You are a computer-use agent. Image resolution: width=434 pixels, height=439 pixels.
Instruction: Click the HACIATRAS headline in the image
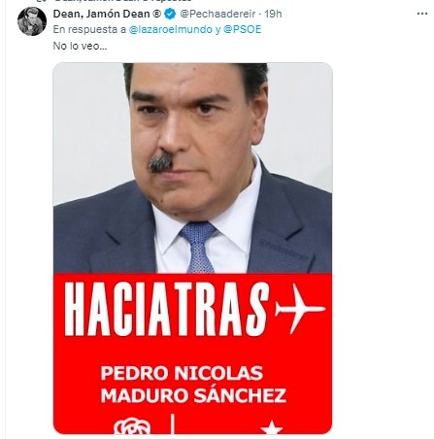pyautogui.click(x=167, y=309)
